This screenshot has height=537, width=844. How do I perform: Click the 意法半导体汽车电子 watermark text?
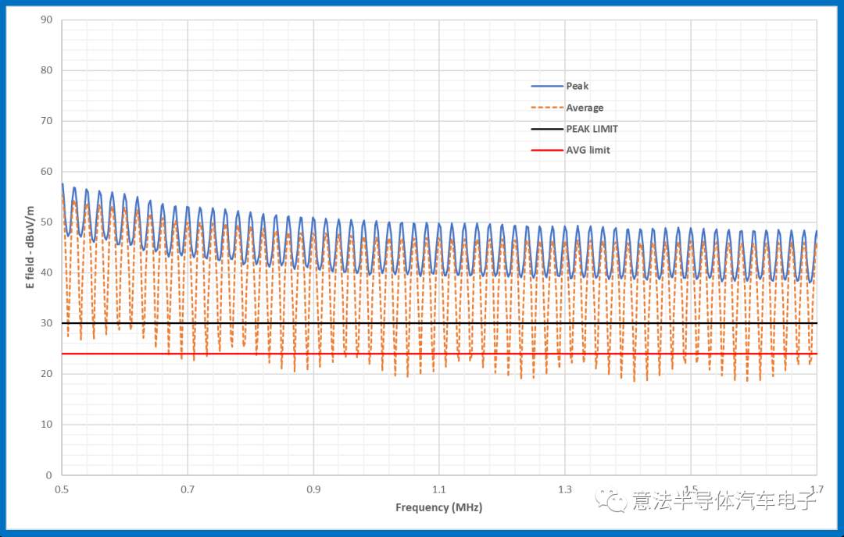724,500
